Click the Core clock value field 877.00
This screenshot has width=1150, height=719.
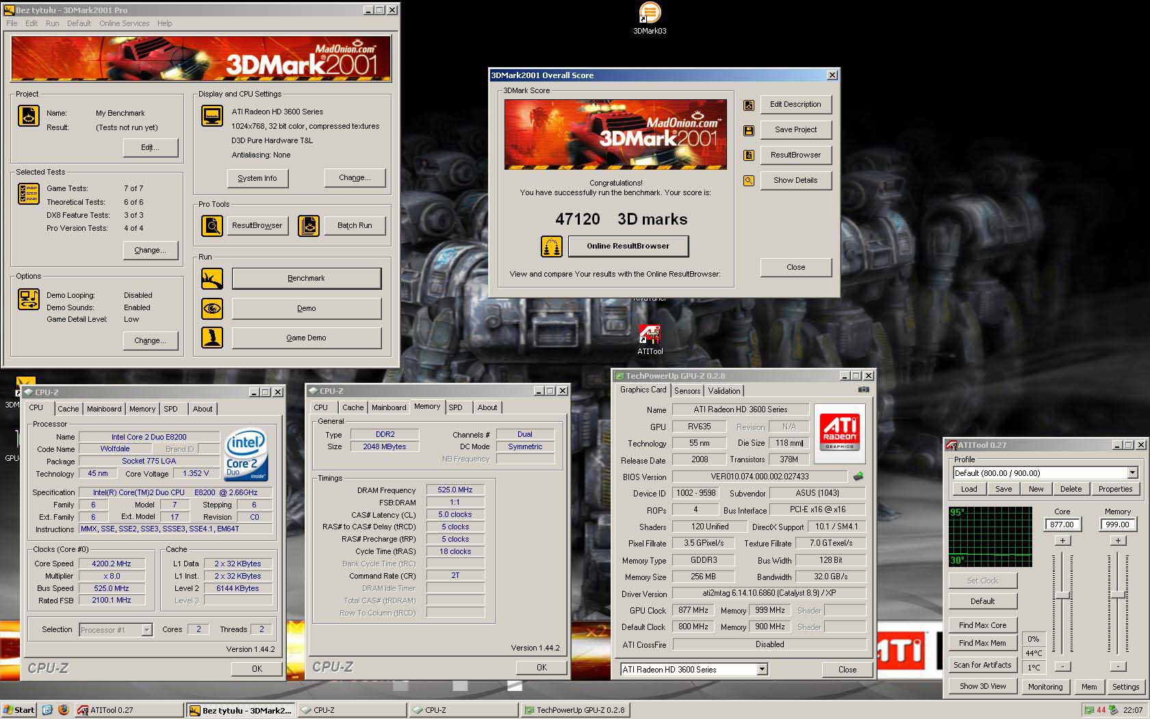tap(1062, 525)
